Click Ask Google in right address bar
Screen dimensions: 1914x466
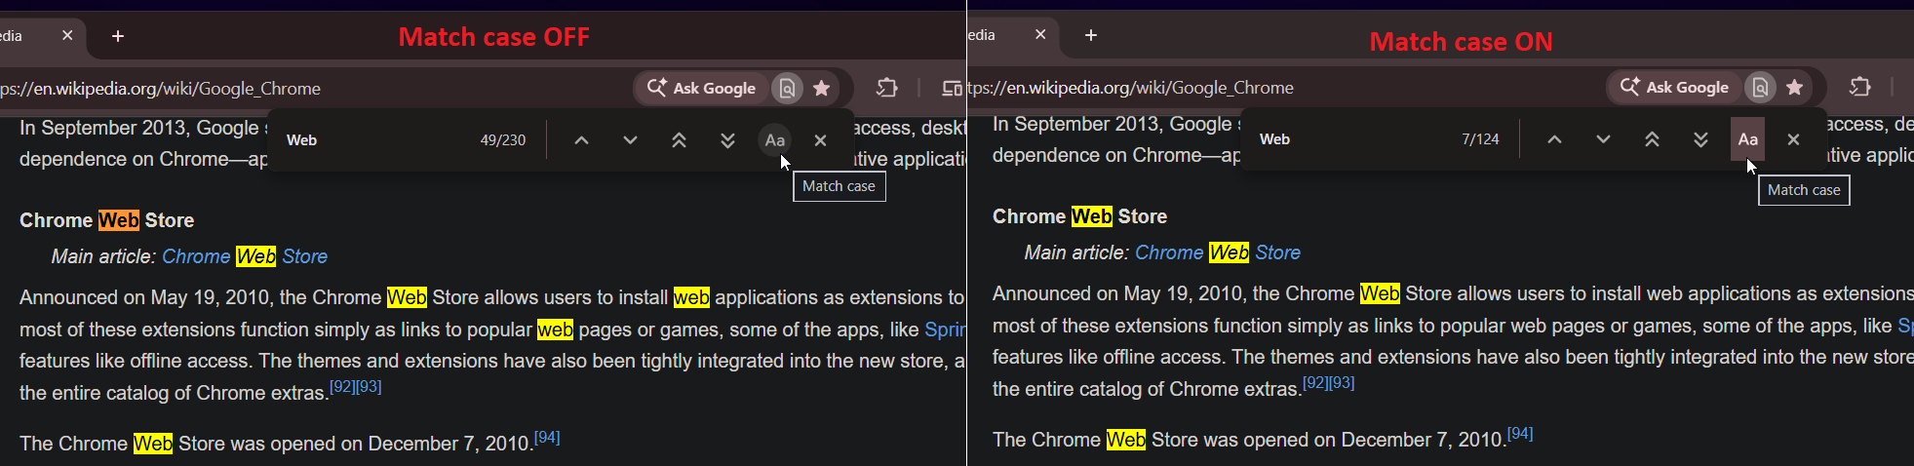(x=1675, y=87)
